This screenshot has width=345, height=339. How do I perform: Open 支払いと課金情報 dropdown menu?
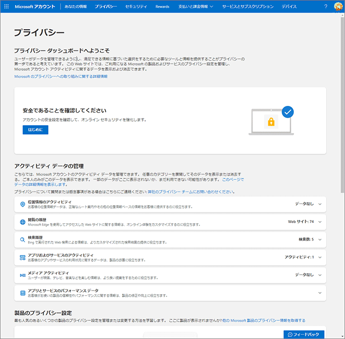tap(196, 7)
